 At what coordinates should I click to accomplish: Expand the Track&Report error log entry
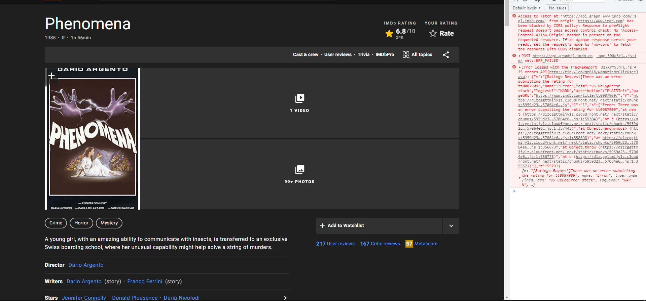tap(520, 68)
